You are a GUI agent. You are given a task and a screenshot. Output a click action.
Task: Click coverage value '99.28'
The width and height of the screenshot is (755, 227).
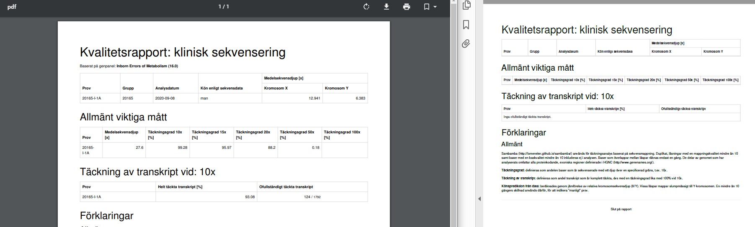pos(183,148)
